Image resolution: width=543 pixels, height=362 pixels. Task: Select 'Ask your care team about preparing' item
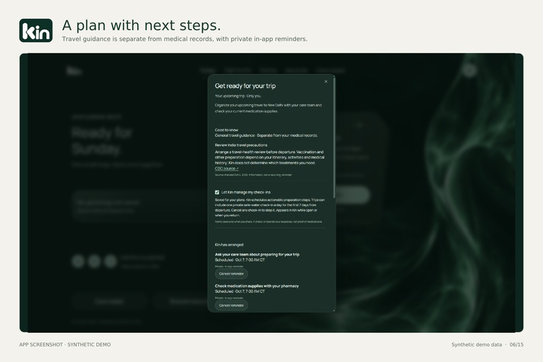pos(257,254)
